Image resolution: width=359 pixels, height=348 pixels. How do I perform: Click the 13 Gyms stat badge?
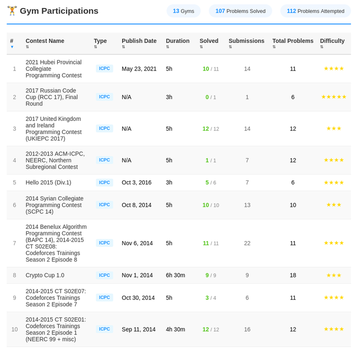click(183, 11)
